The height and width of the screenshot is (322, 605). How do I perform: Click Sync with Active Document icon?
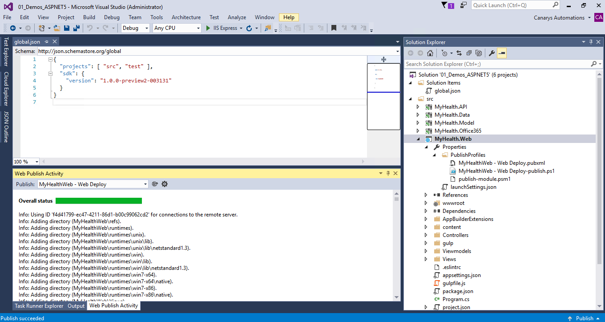click(x=459, y=53)
